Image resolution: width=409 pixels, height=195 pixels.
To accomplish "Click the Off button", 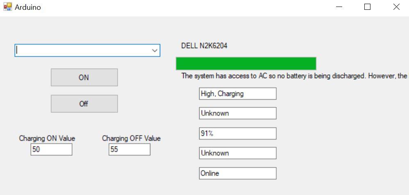I will [x=84, y=104].
